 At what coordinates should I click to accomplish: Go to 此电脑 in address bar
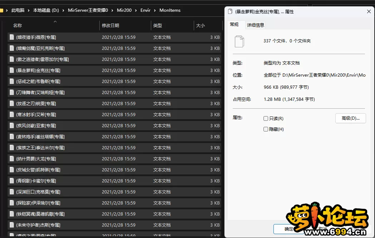coord(18,10)
